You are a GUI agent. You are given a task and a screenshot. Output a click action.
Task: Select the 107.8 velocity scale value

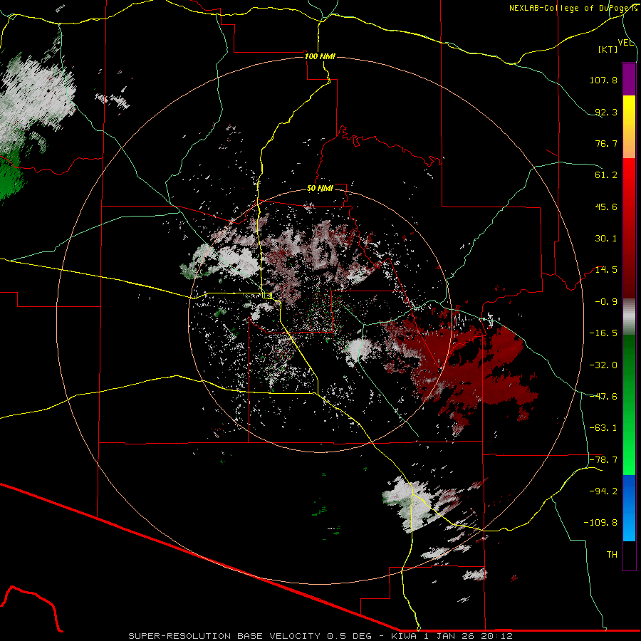pyautogui.click(x=603, y=80)
